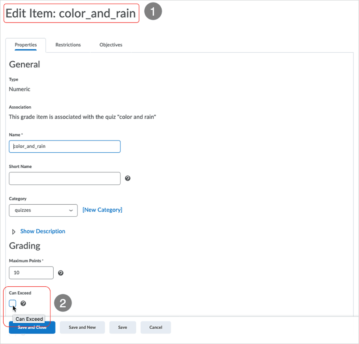
Task: Click the Save and New button
Action: coord(82,327)
